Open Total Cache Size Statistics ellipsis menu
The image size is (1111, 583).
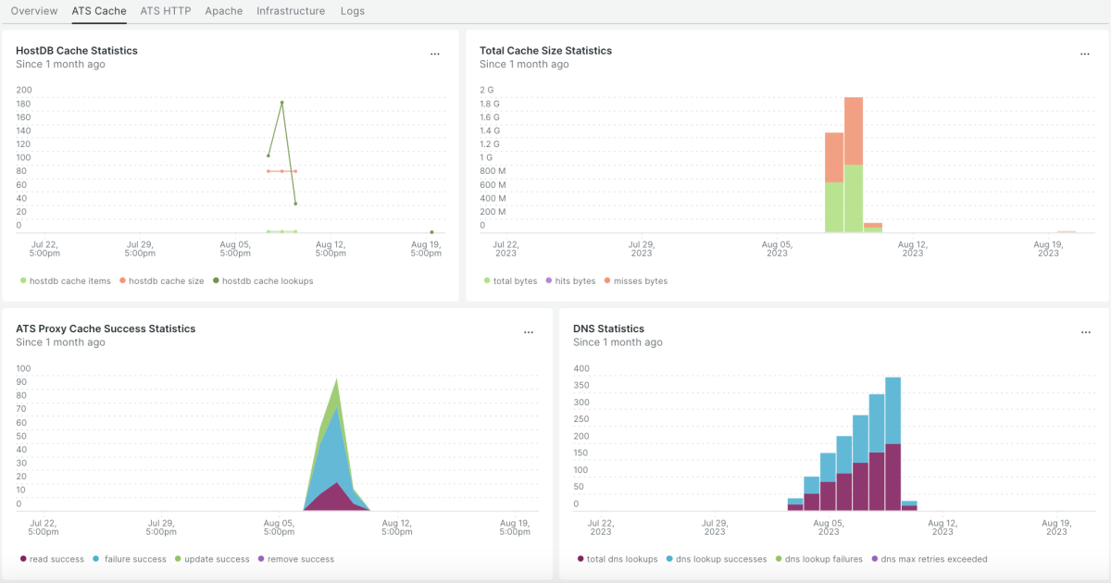(x=1085, y=55)
